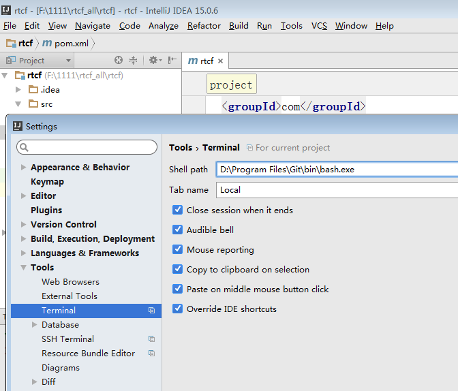Image resolution: width=458 pixels, height=391 pixels.
Task: Select the Terminal settings row
Action: [86, 310]
